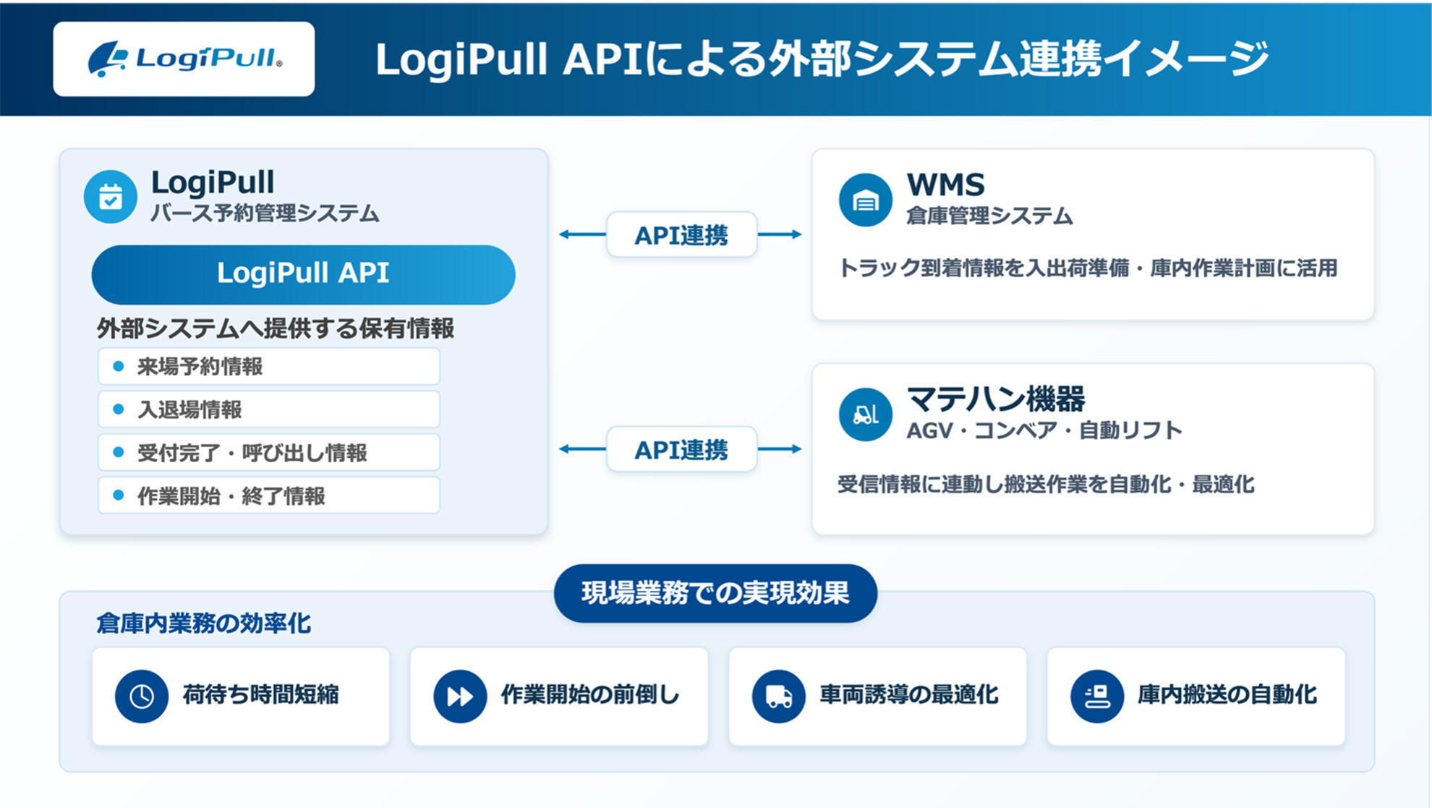Click the LogiPull logo in the header
The height and width of the screenshot is (808, 1432).
point(184,59)
